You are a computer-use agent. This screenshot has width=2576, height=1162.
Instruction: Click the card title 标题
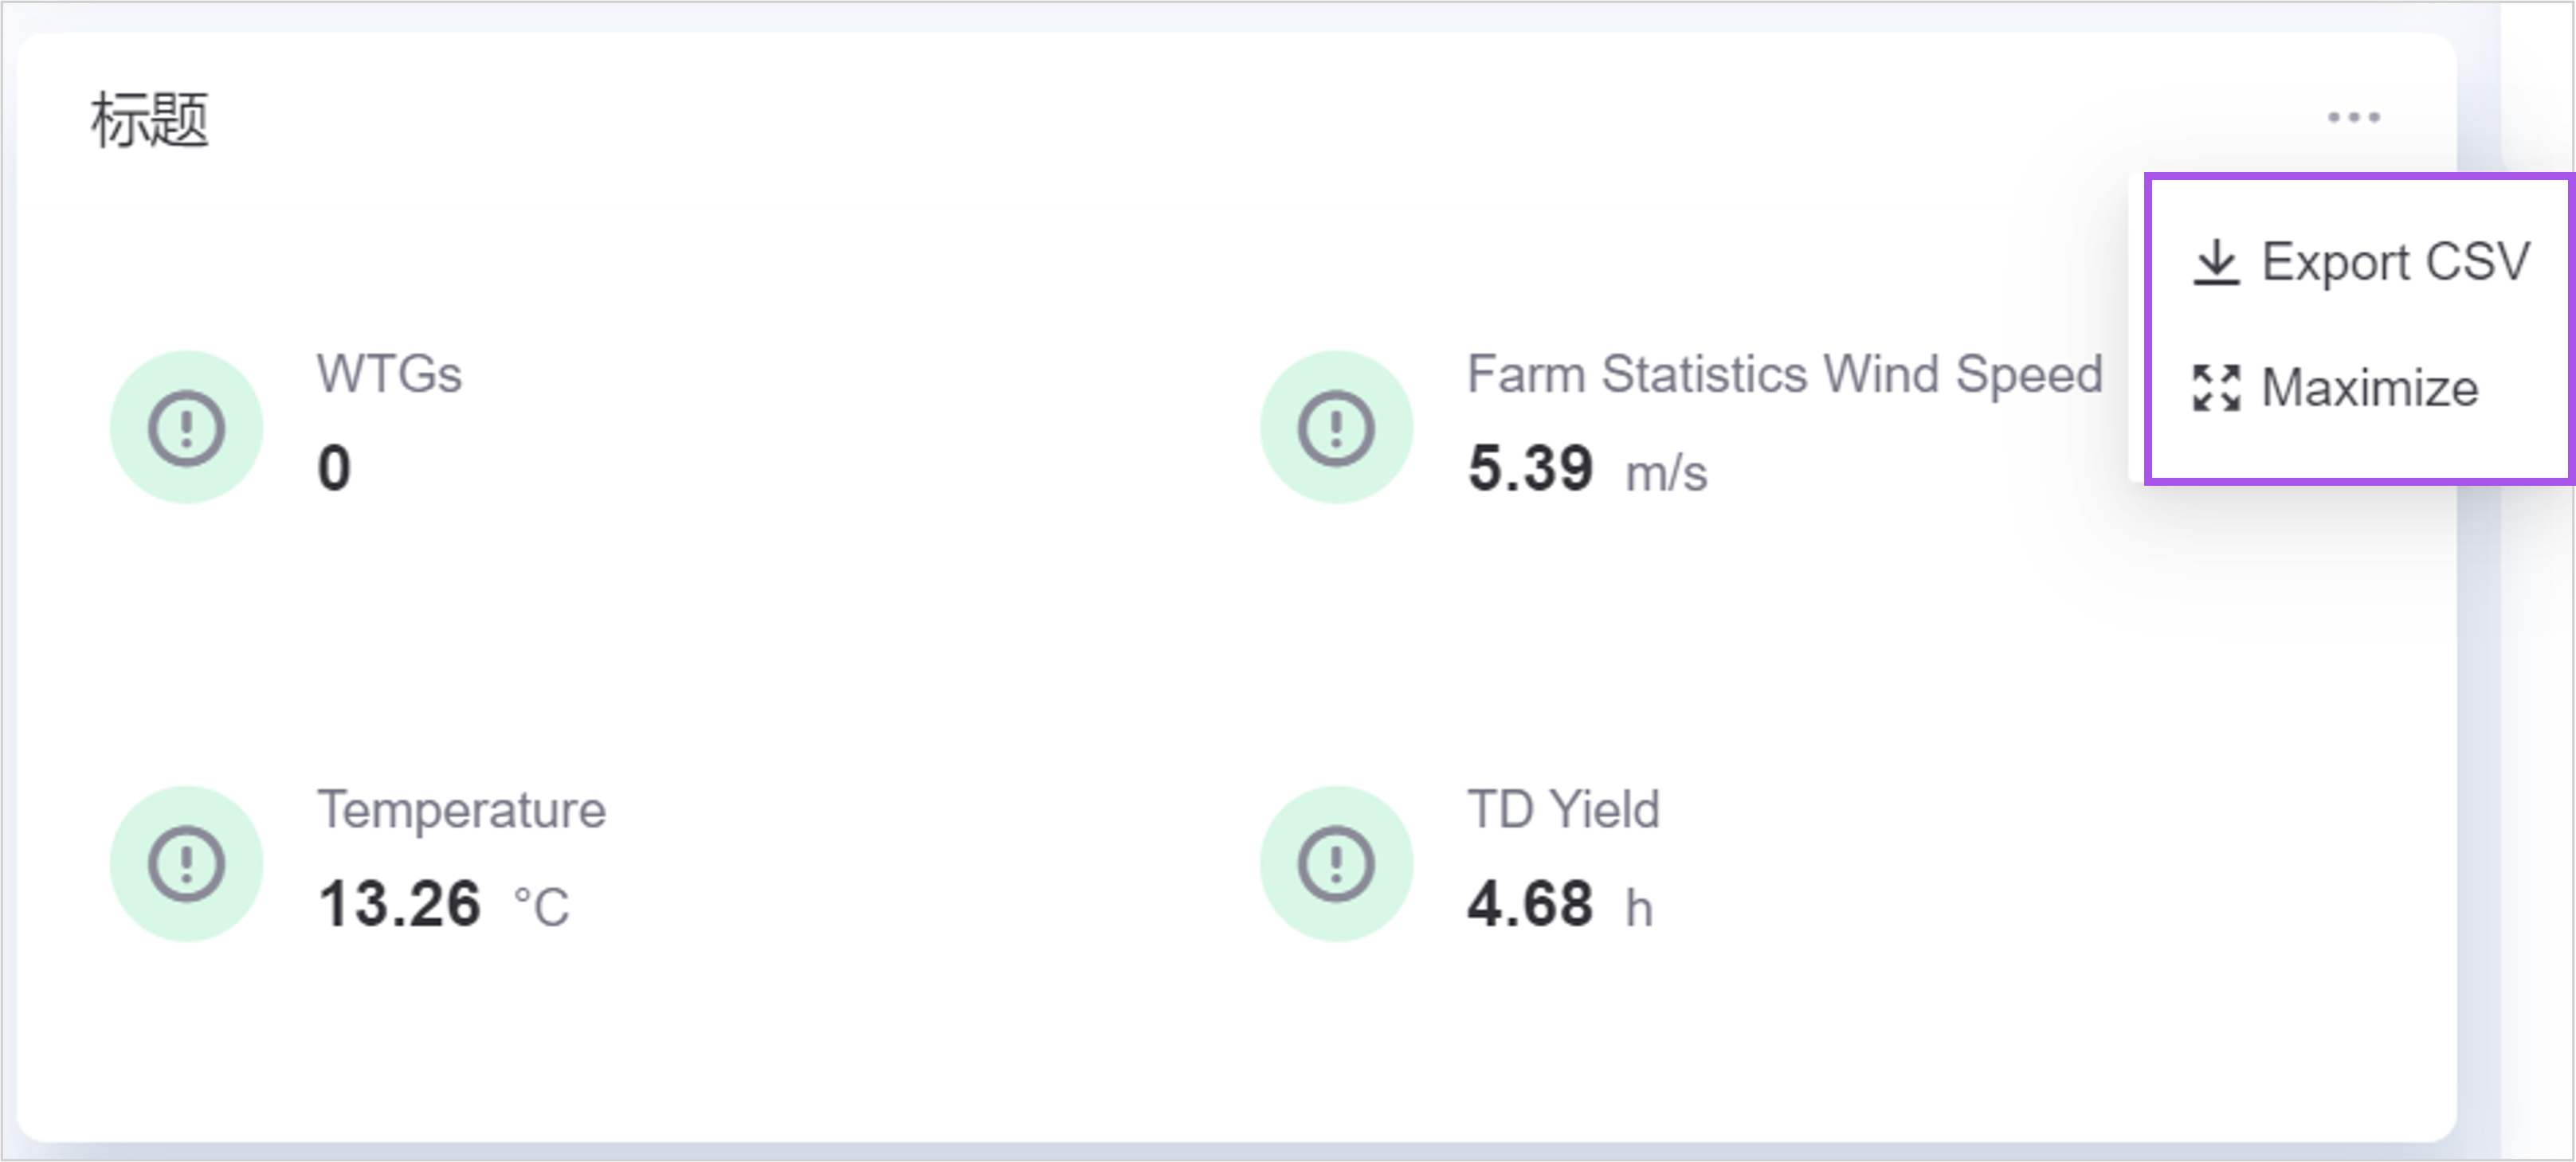click(x=150, y=120)
